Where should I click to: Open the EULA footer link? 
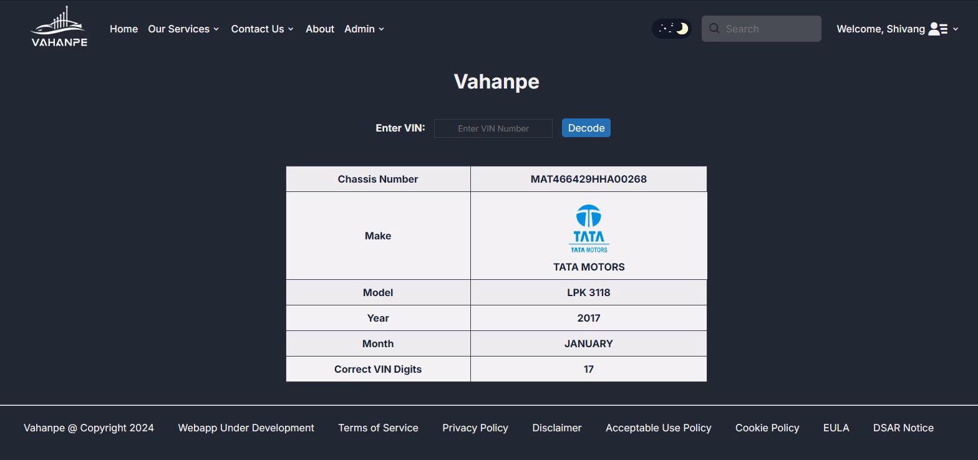point(836,428)
